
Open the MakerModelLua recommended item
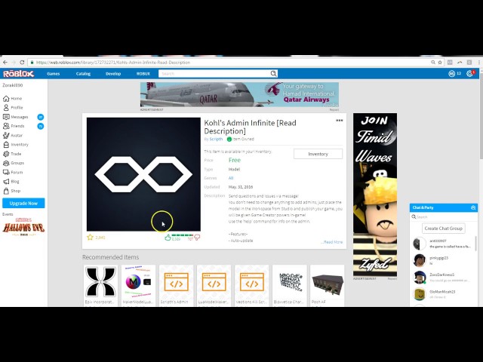coord(138,285)
